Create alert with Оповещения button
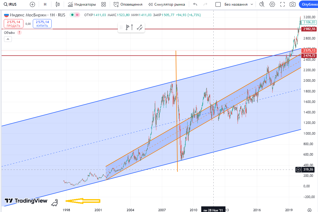Image resolution: width=318 pixels, height=212 pixels. 128,4
